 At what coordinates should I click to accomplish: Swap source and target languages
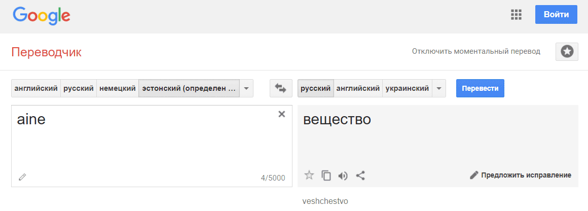[280, 88]
